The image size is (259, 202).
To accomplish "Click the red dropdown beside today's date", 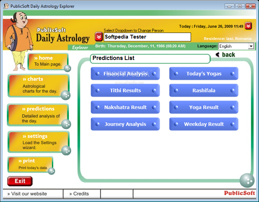I will pyautogui.click(x=248, y=26).
